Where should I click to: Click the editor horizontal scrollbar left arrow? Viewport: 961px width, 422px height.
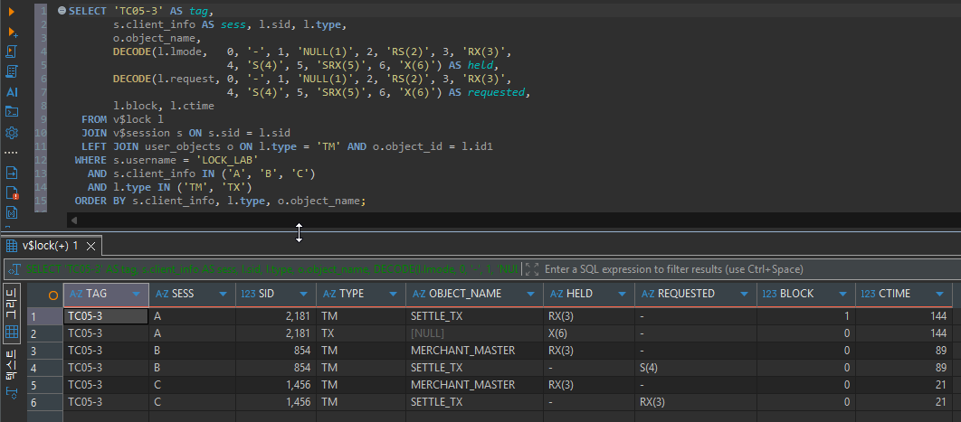click(x=74, y=220)
